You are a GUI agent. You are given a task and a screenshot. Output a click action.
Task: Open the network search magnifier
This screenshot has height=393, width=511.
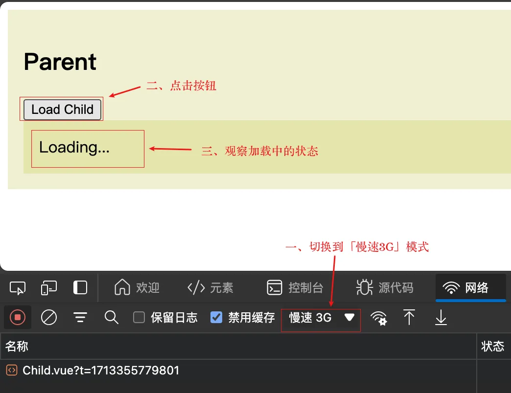(112, 317)
